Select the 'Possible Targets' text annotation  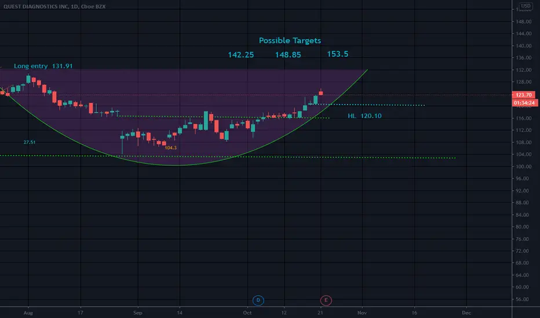(x=290, y=40)
